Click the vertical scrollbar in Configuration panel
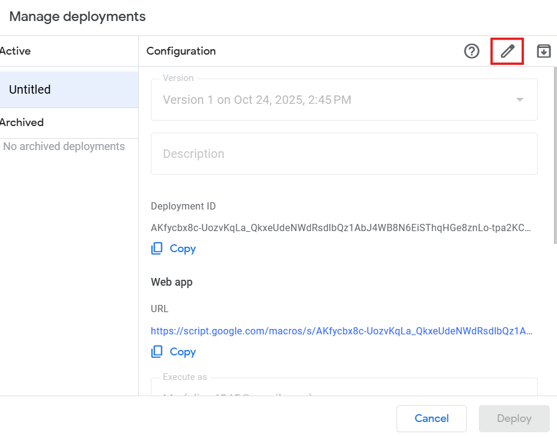The height and width of the screenshot is (437, 557). (x=554, y=156)
